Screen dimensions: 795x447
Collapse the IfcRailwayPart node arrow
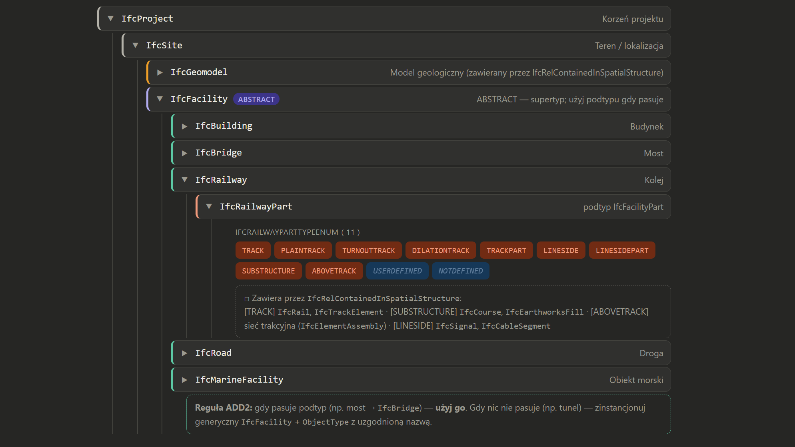pos(209,206)
